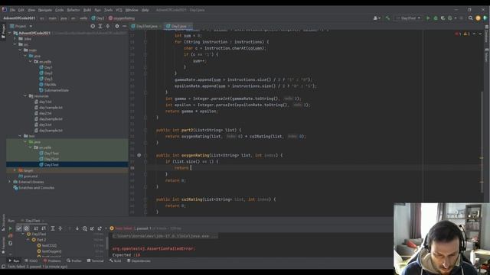This screenshot has width=490, height=275.
Task: Open the user account icon in toolbar
Action: tap(376, 18)
